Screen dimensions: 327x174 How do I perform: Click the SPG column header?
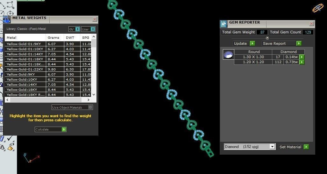pyautogui.click(x=86, y=38)
